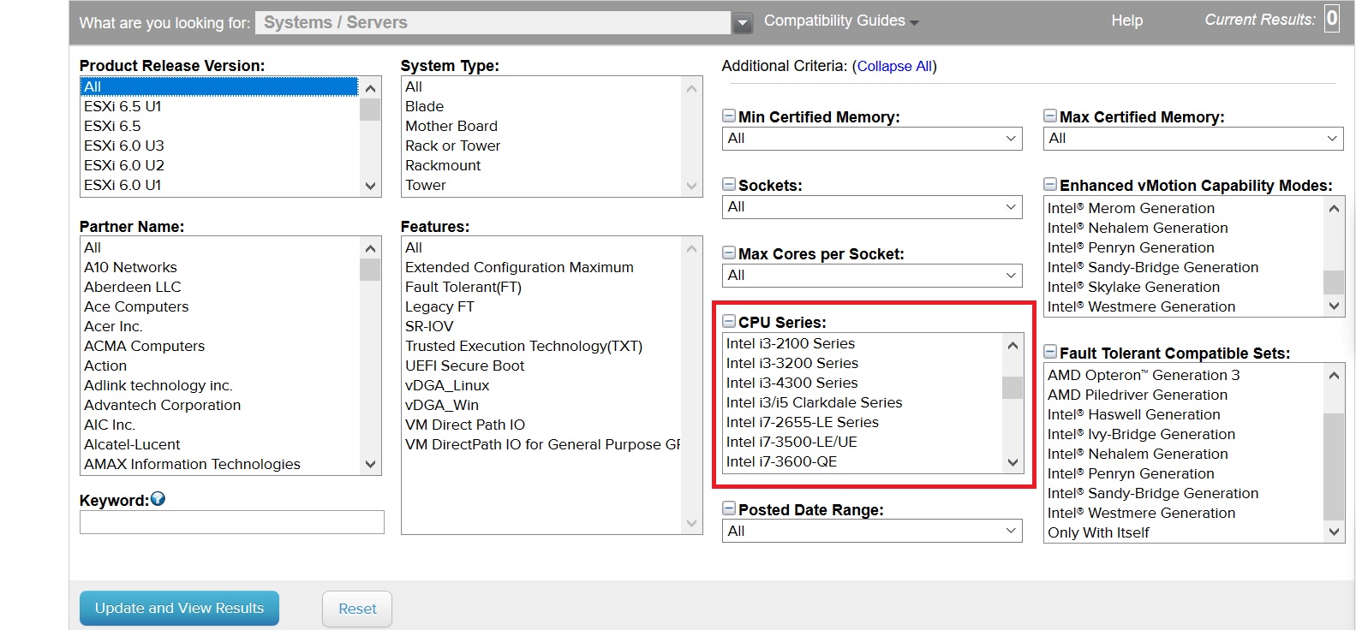
Task: Select ESXi 6.0 U3 release version
Action: click(219, 146)
